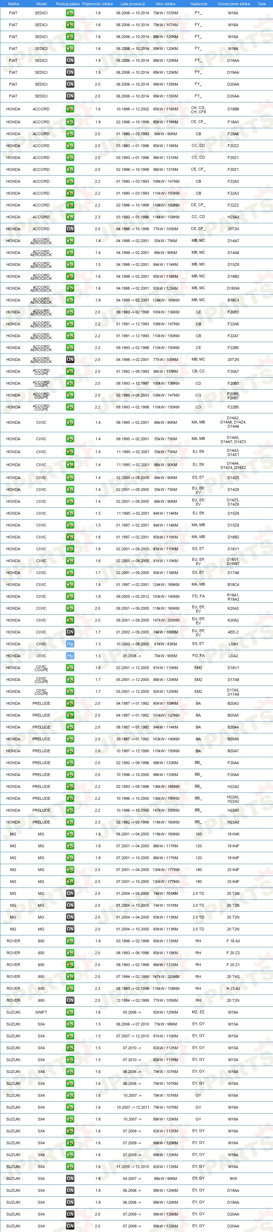The height and width of the screenshot is (1232, 273).
Task: Click the Model column header
Action: click(42, 4)
